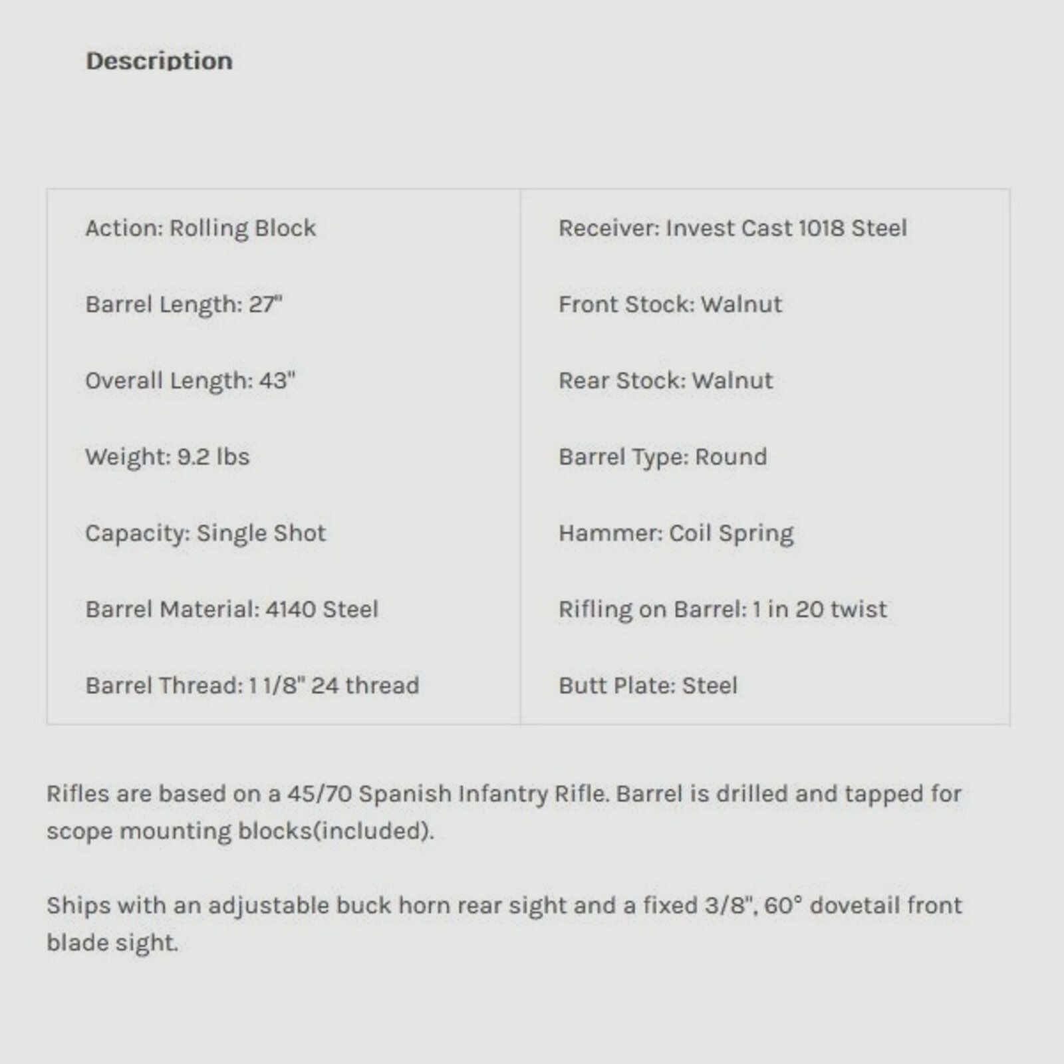Screen dimensions: 1064x1064
Task: Click Capacity: Single Shot entry
Action: (205, 533)
